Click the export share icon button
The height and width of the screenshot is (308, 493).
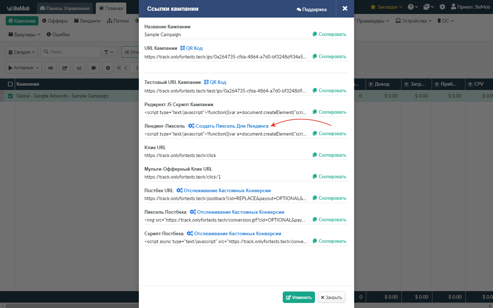(65, 68)
